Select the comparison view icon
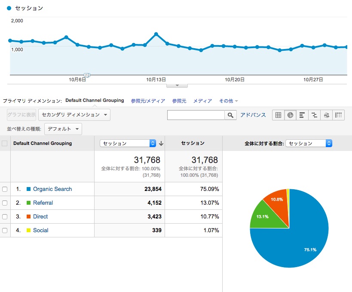Viewport: 352px width, 292px height. (314, 115)
